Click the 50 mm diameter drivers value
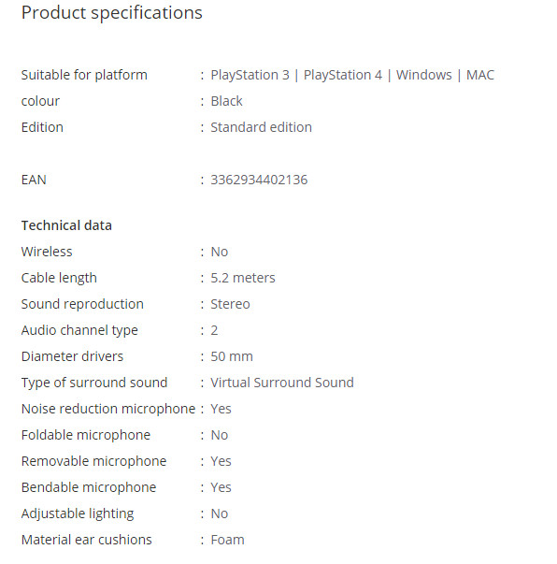This screenshot has width=557, height=564. point(232,356)
